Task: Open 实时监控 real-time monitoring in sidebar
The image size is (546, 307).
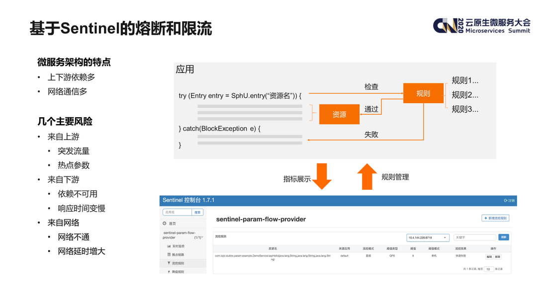Action: [176, 246]
